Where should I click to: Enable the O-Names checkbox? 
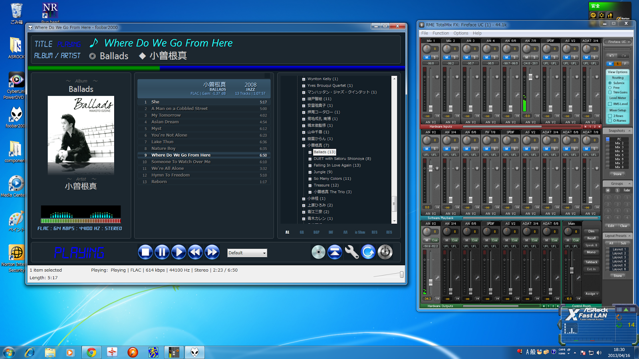610,120
